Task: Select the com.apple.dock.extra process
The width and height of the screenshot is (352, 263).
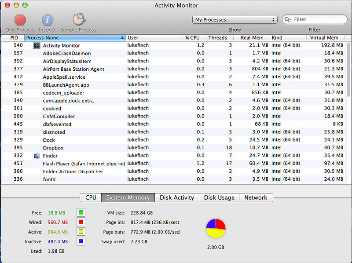Action: 173,100
